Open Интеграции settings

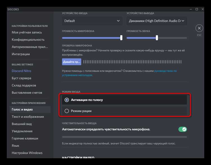tap(21, 54)
